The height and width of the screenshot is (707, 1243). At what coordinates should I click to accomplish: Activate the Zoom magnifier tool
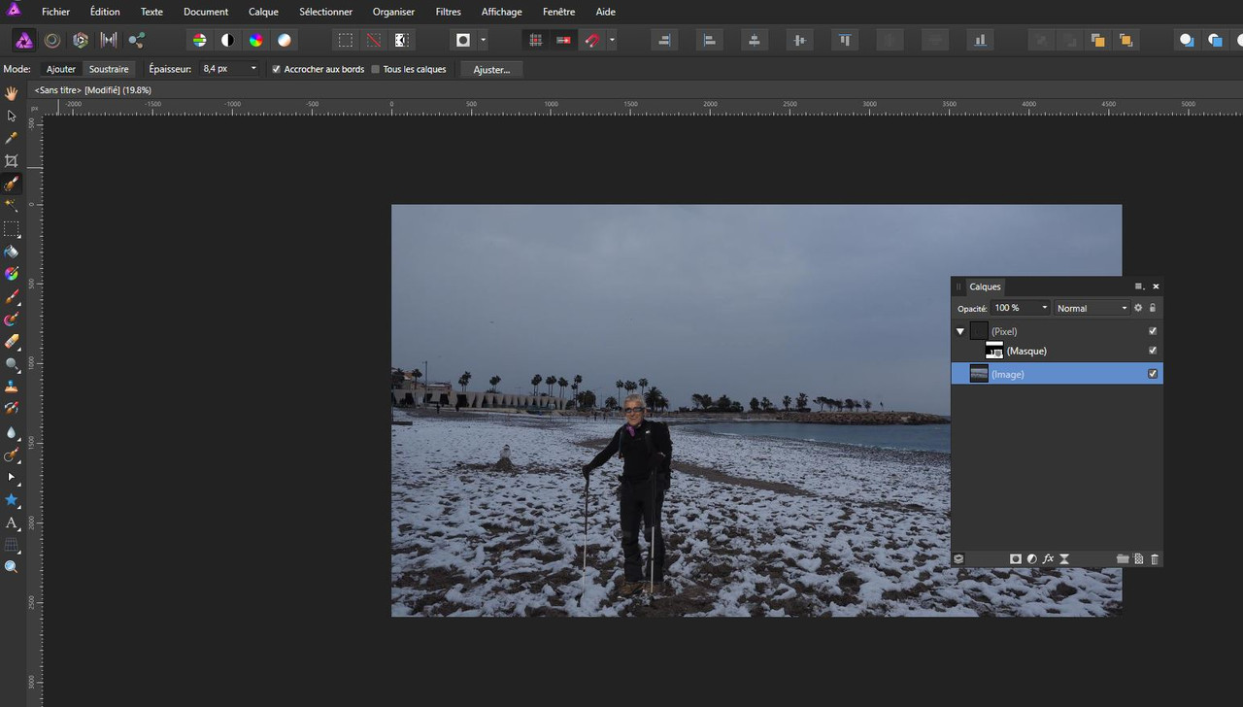pyautogui.click(x=12, y=567)
